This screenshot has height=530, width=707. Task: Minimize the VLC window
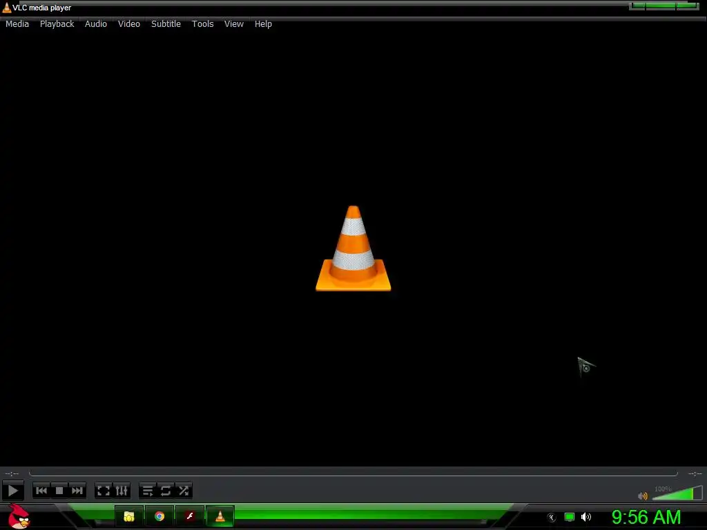tap(637, 6)
